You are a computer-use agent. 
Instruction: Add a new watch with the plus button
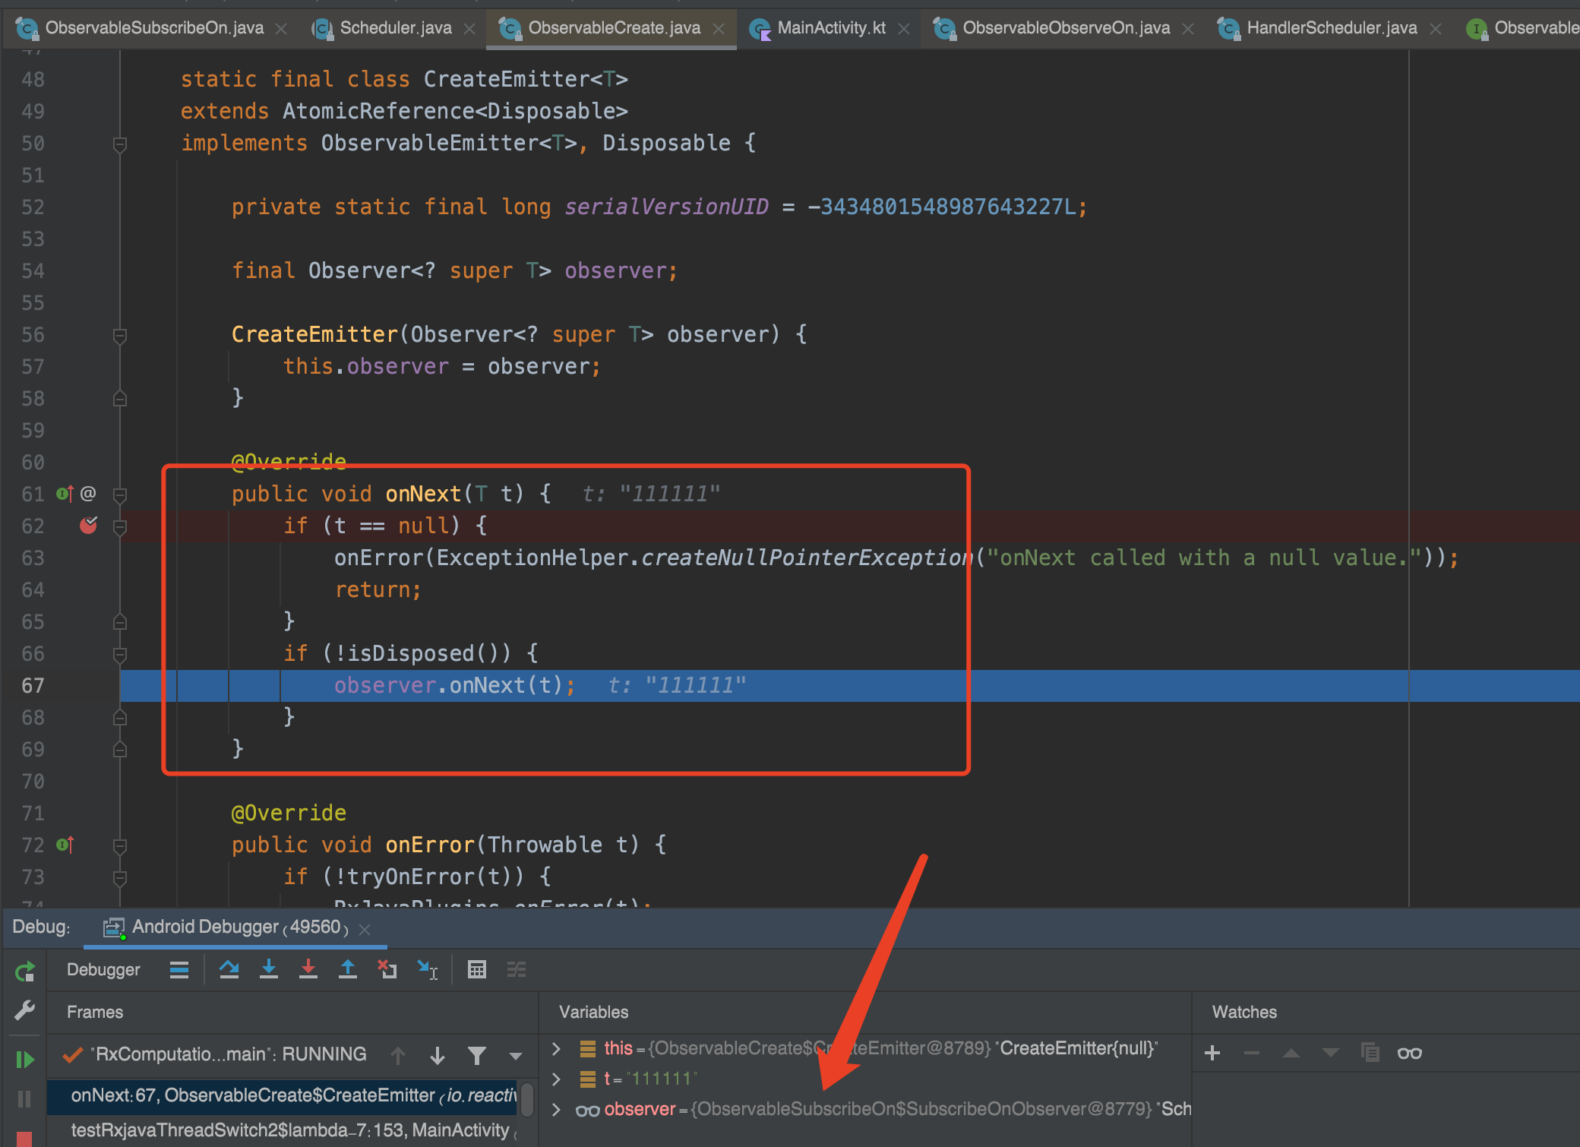[x=1212, y=1053]
